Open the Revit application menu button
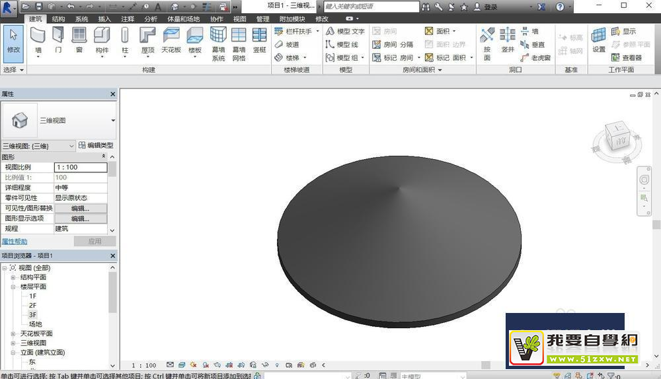The width and height of the screenshot is (661, 379). (x=9, y=8)
